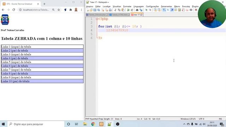Close the 'new 17' tab
This screenshot has width=226, height=127.
coord(141,15)
